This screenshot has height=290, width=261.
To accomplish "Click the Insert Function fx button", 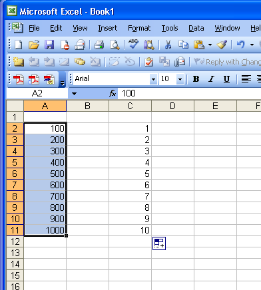I will [113, 94].
